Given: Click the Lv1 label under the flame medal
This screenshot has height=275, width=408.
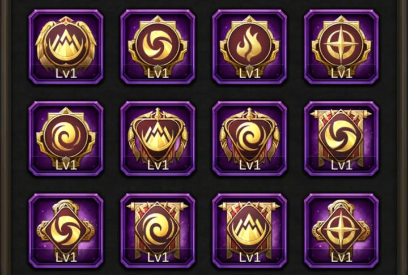Looking at the screenshot, I should (x=249, y=74).
